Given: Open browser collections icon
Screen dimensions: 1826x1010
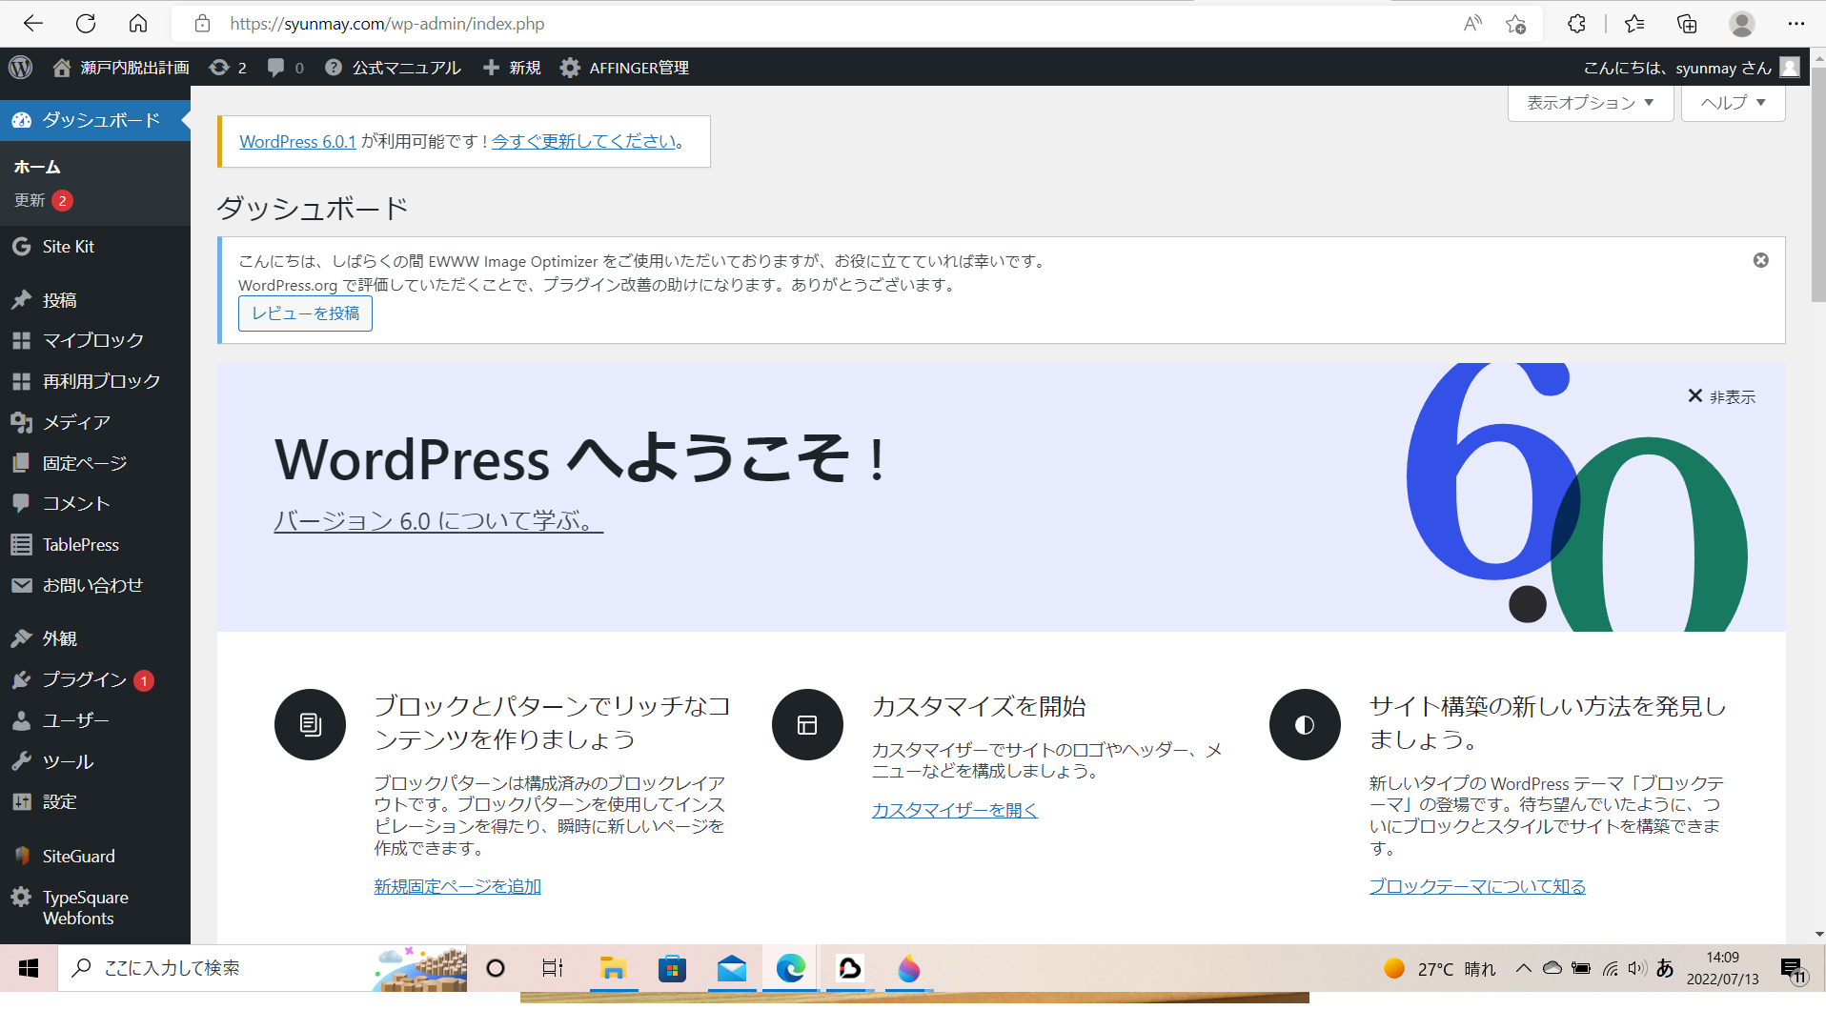Looking at the screenshot, I should (x=1687, y=24).
